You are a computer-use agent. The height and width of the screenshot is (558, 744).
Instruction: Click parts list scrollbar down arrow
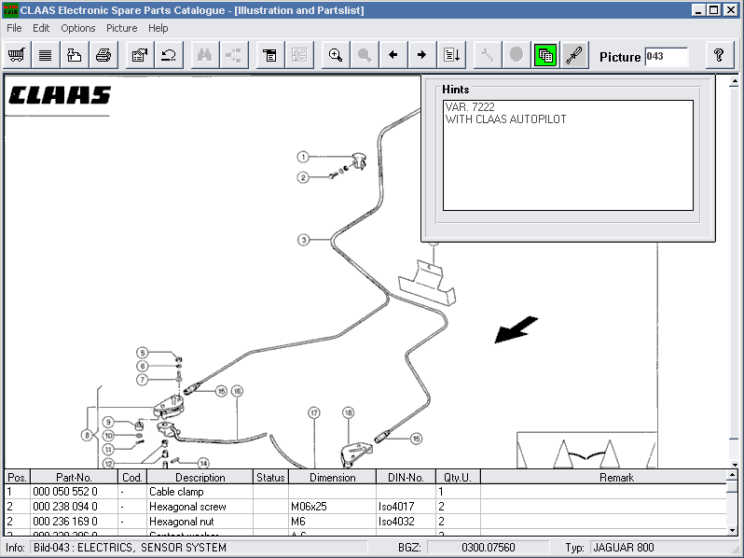pos(732,530)
